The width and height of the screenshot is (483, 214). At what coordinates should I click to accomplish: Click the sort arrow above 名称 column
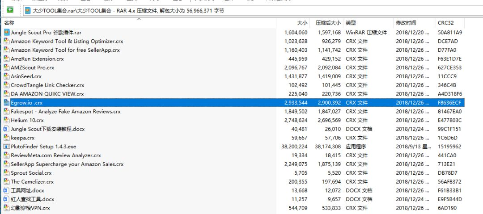click(139, 19)
